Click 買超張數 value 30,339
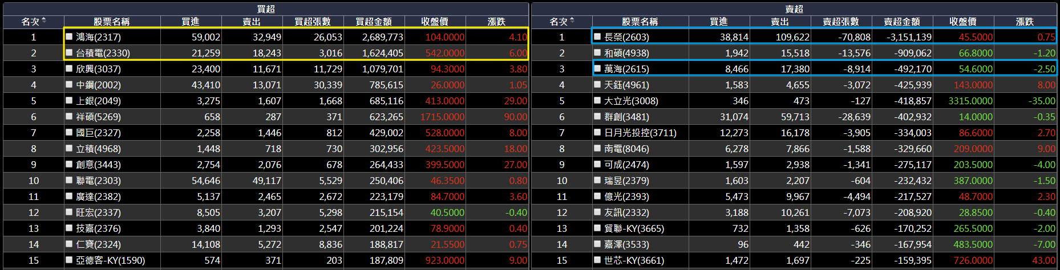The image size is (1060, 270). [x=328, y=85]
